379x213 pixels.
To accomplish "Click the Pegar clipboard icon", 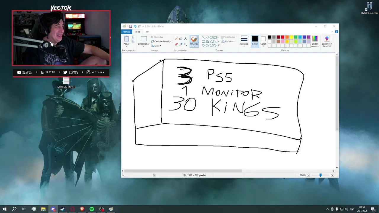I will coord(126,38).
